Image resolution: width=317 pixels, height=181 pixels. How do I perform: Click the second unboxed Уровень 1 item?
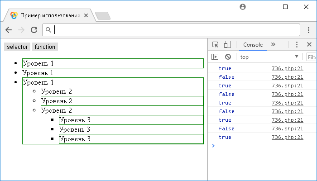tap(38, 73)
